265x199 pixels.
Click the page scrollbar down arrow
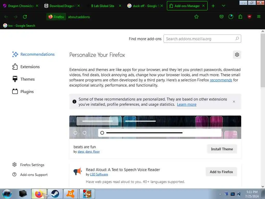(x=263, y=187)
